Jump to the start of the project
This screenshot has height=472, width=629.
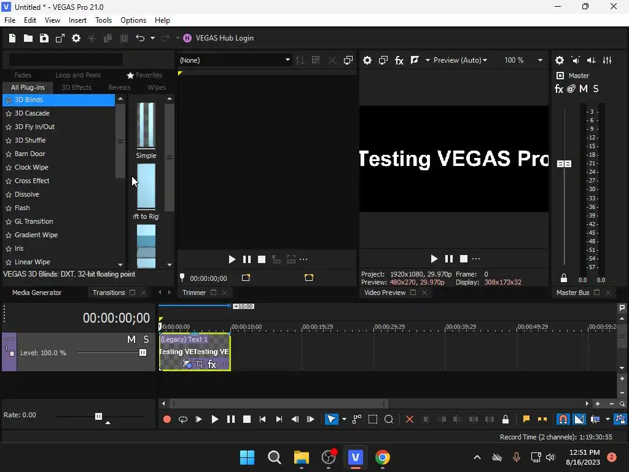(x=263, y=419)
